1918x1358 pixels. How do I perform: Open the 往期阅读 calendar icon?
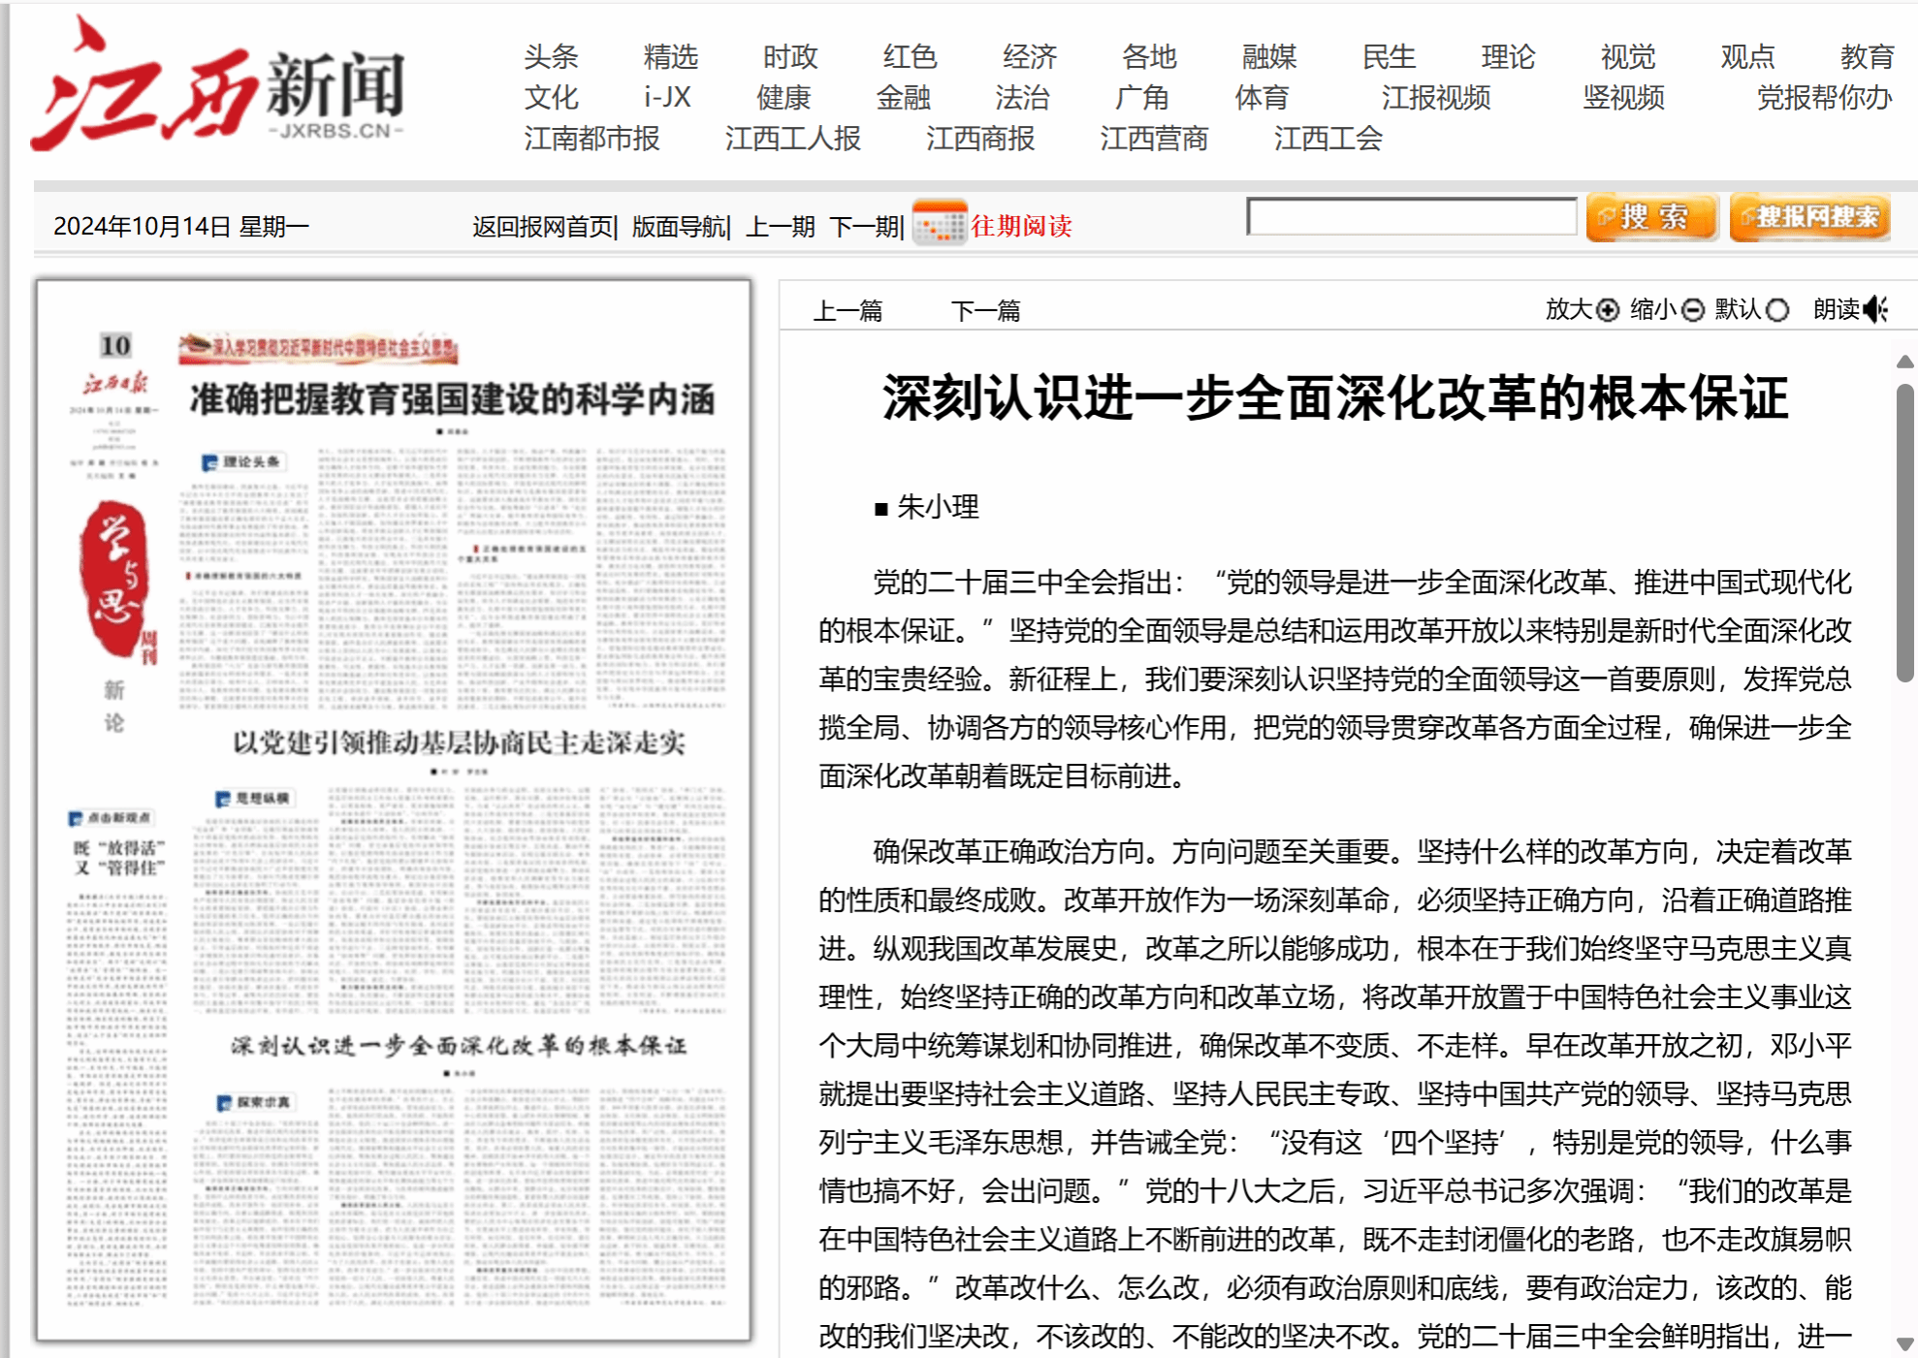click(x=939, y=224)
